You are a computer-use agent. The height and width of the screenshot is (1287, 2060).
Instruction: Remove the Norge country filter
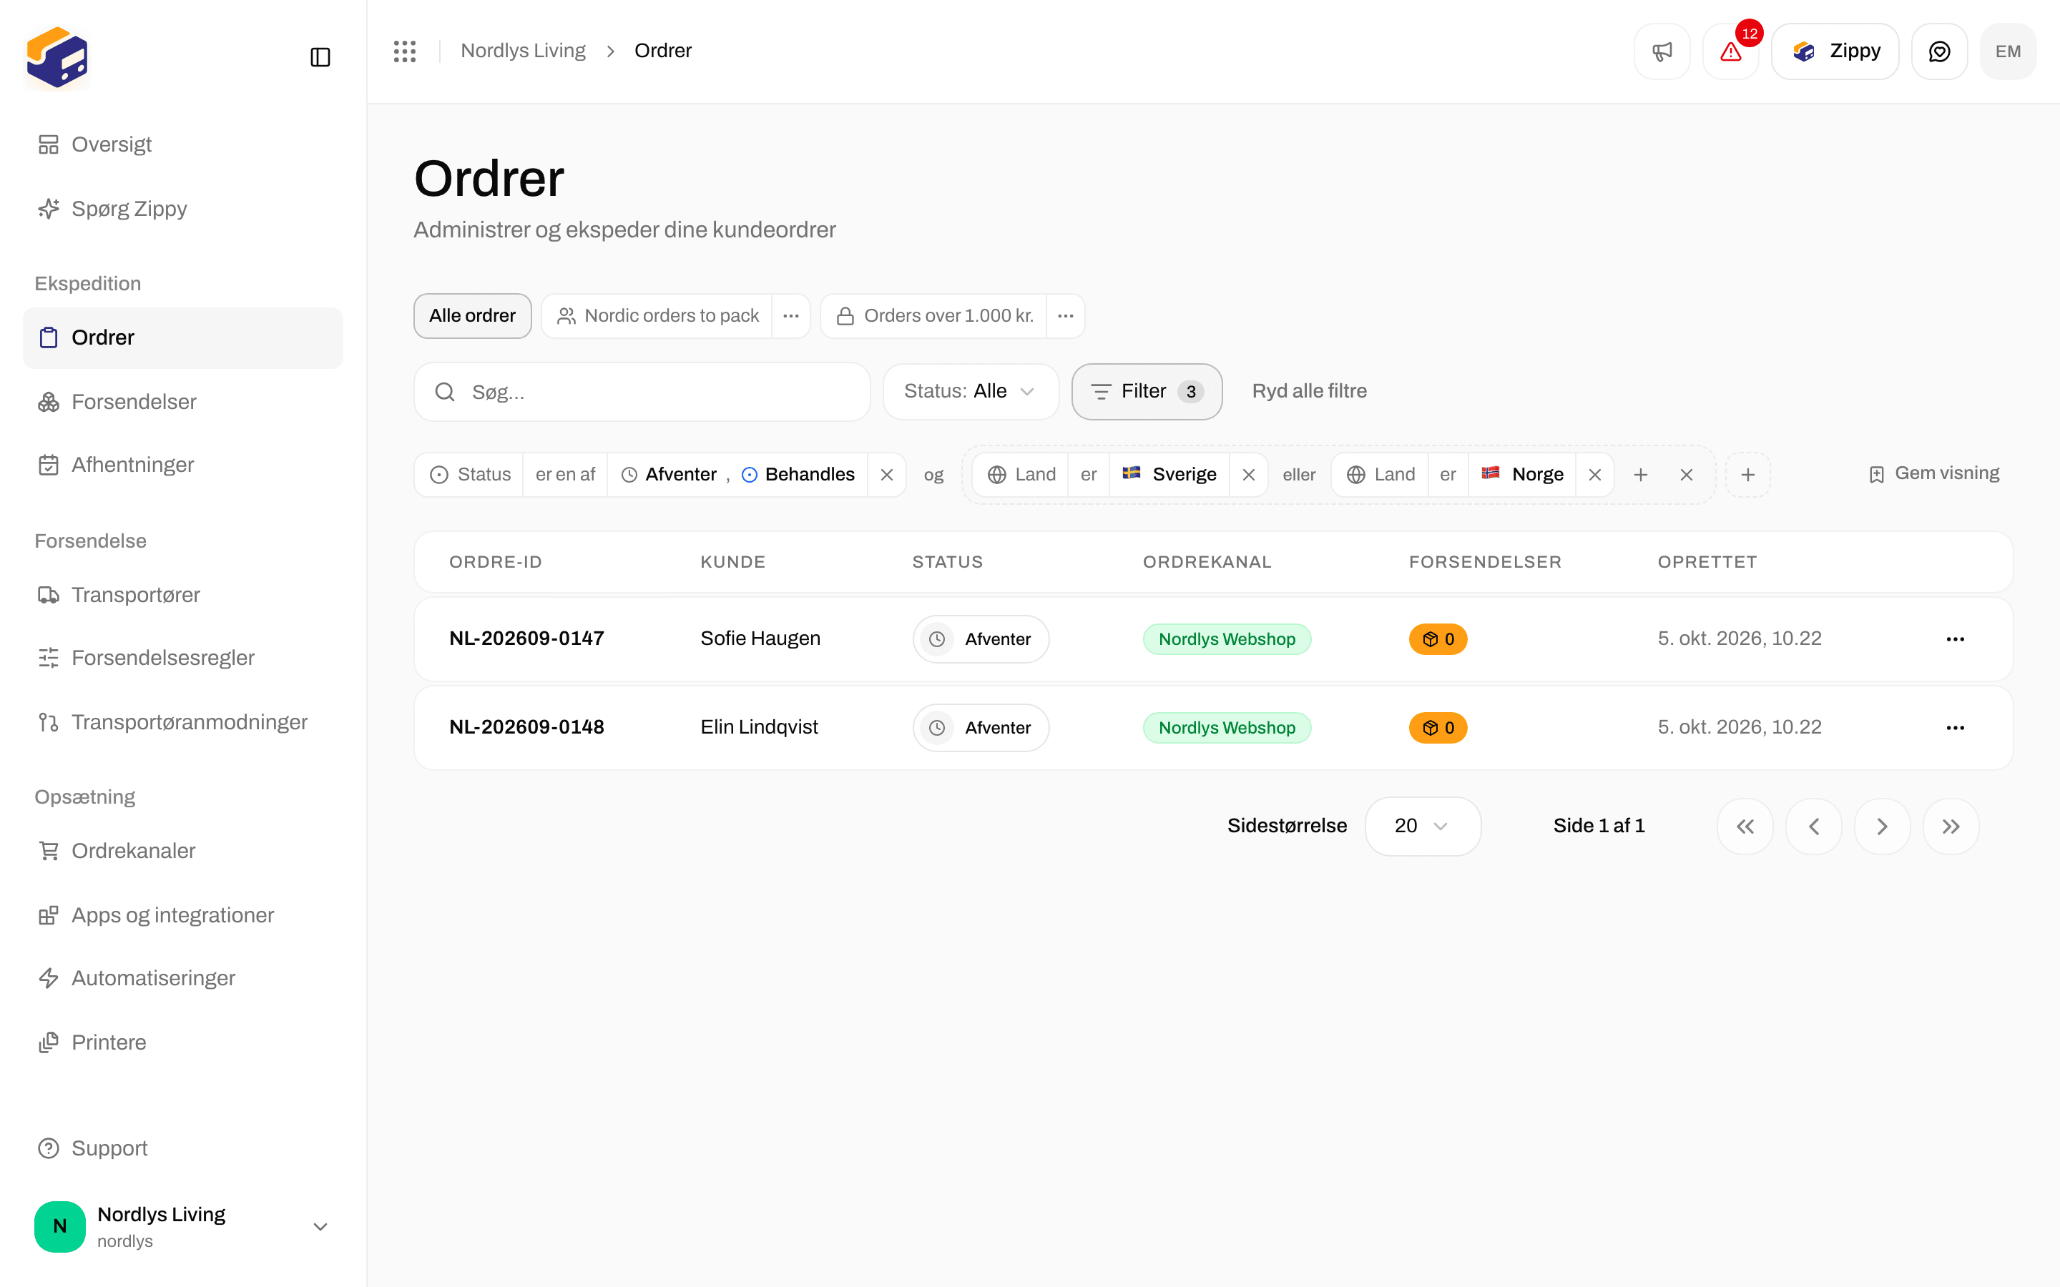point(1595,475)
